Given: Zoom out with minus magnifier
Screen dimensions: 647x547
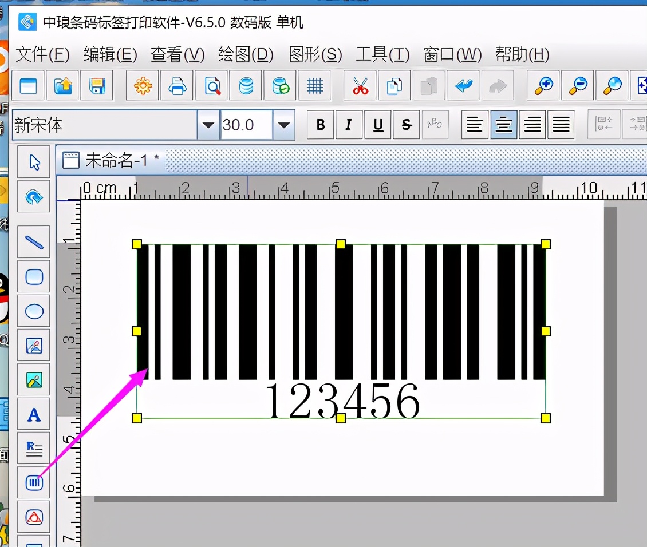Looking at the screenshot, I should point(578,85).
